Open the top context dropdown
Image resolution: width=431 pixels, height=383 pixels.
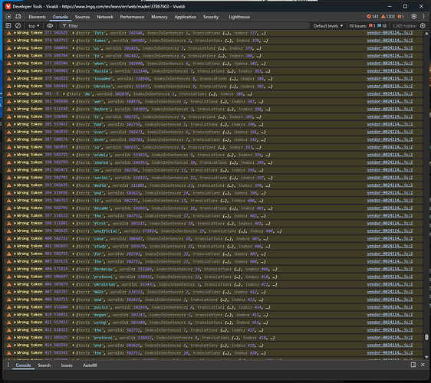coord(34,26)
